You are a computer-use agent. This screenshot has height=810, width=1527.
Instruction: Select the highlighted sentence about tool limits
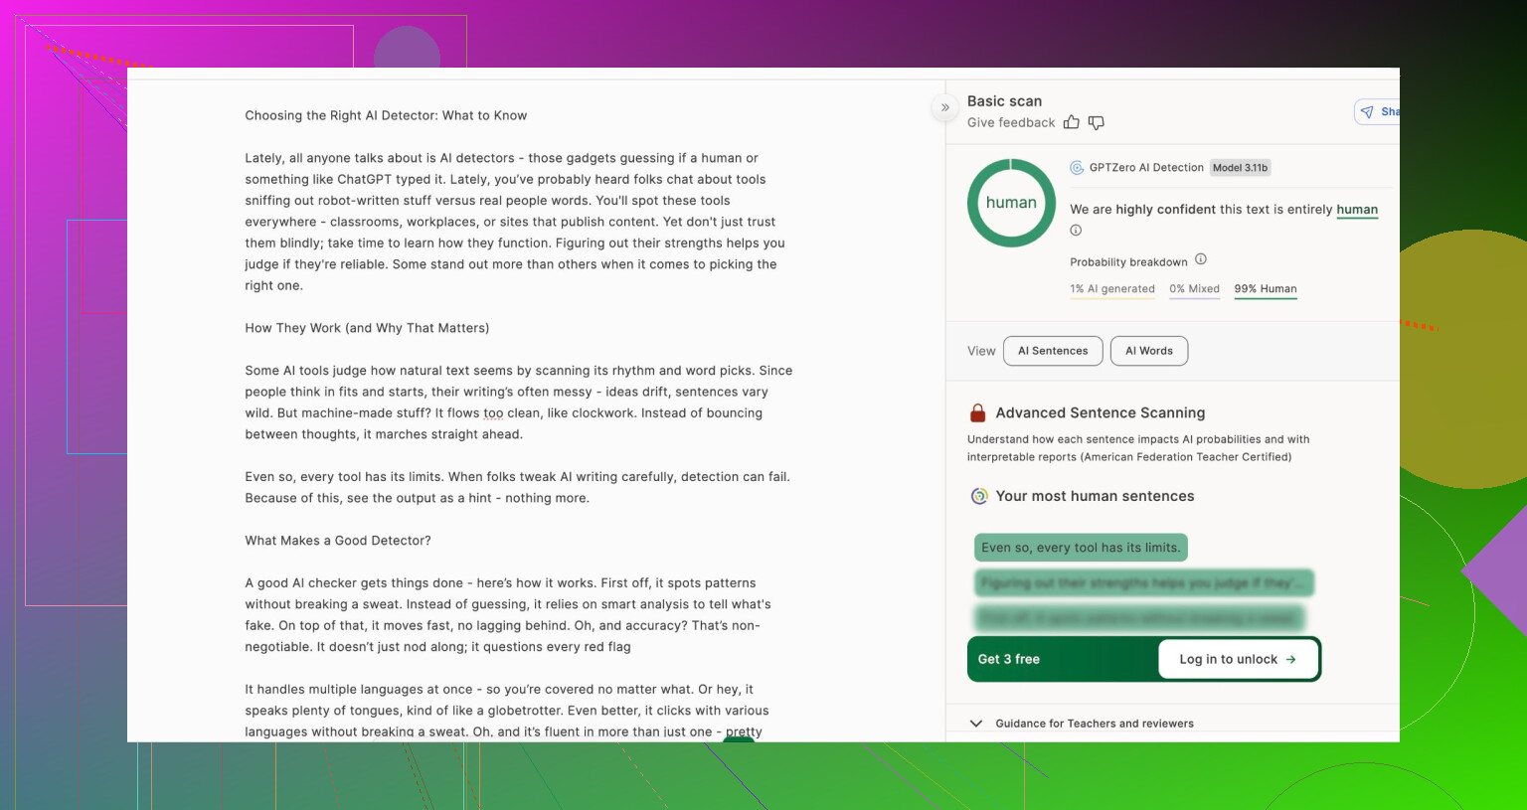click(1080, 548)
